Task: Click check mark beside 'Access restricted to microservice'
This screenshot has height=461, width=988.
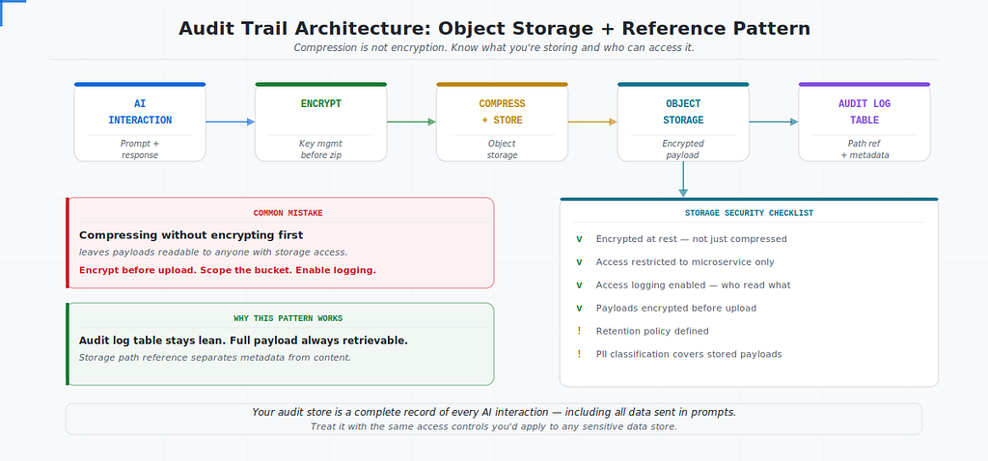Action: tap(579, 262)
